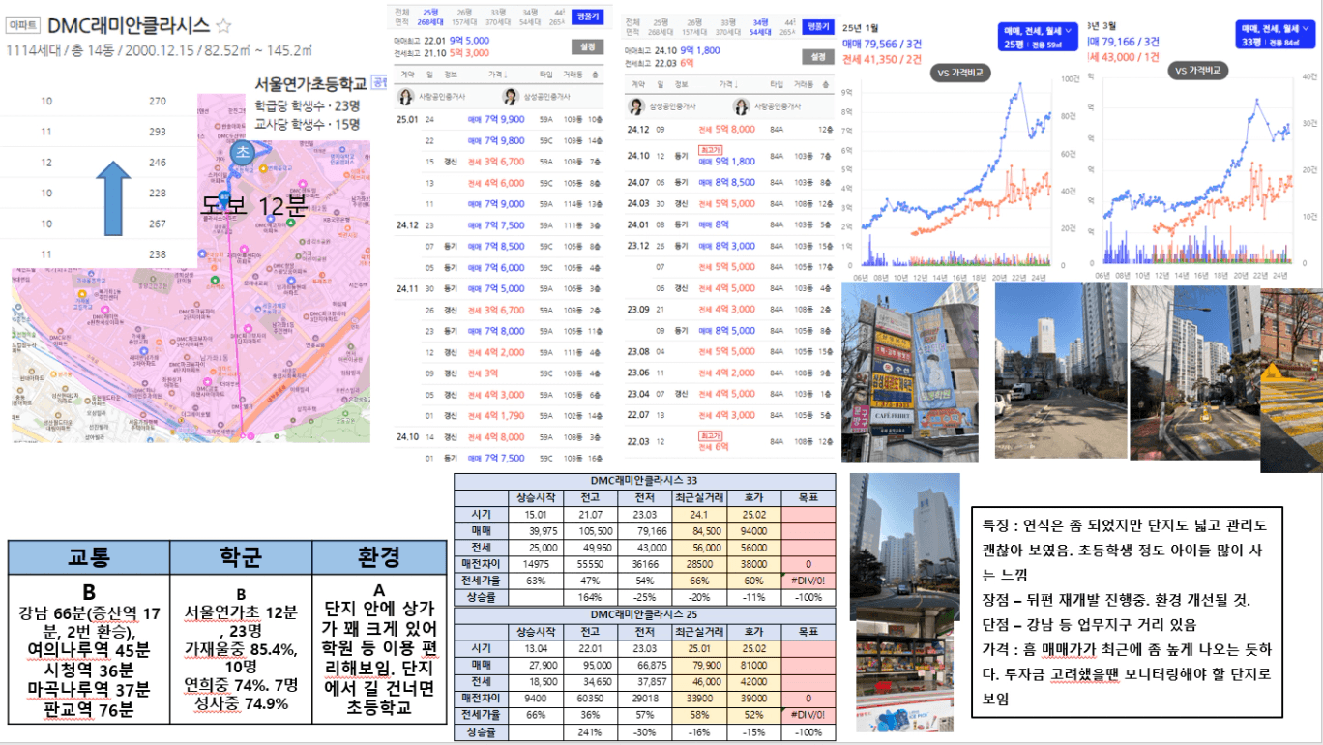
Task: Click 평풀기 button in left price panel
Action: click(587, 15)
